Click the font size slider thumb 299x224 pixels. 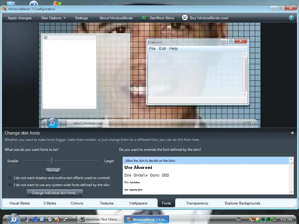52,160
